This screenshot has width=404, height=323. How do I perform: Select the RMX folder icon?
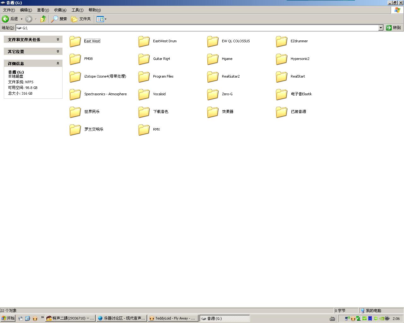tap(144, 129)
